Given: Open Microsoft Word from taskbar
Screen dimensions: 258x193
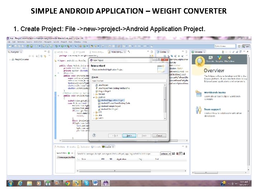Looking at the screenshot, I should tap(96, 183).
